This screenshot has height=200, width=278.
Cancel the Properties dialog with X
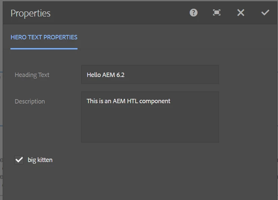click(241, 13)
